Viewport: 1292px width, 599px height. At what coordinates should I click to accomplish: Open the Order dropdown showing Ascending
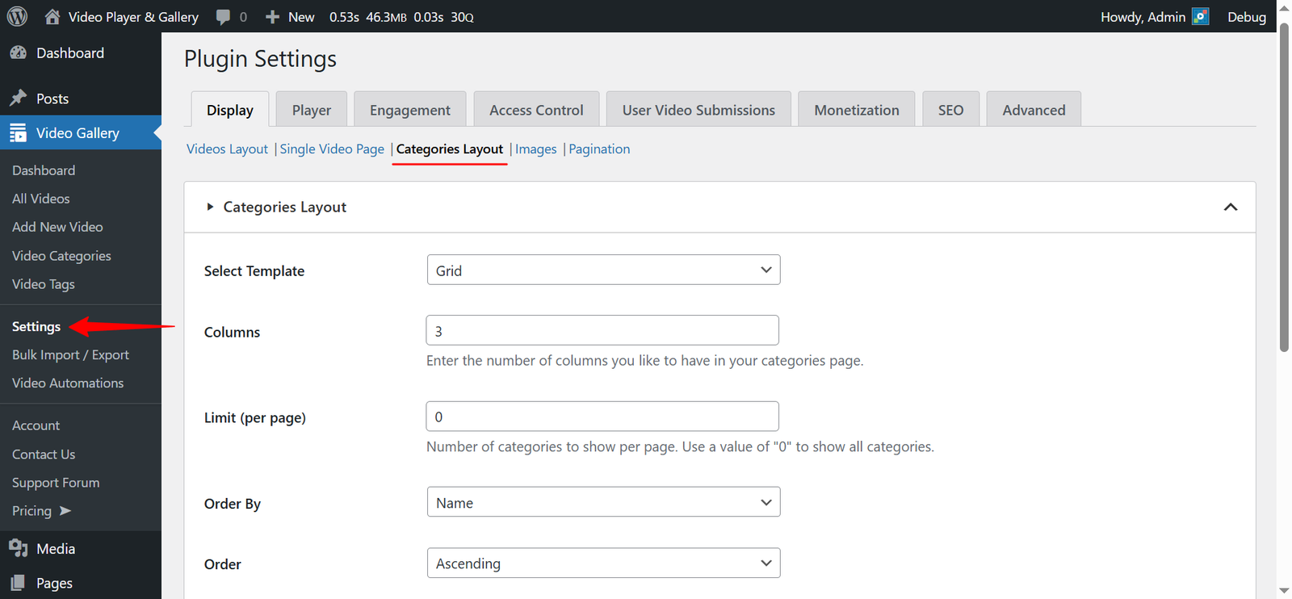pos(603,563)
